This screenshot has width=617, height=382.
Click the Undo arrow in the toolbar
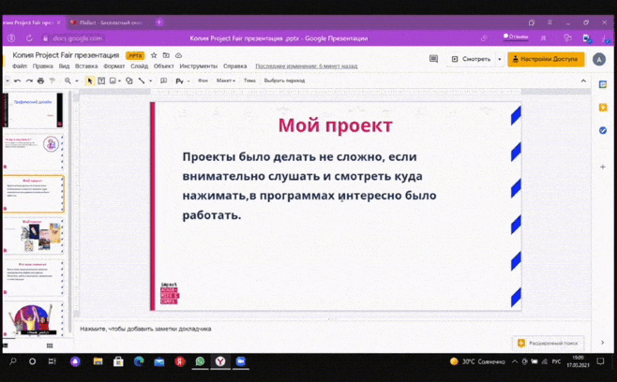17,81
